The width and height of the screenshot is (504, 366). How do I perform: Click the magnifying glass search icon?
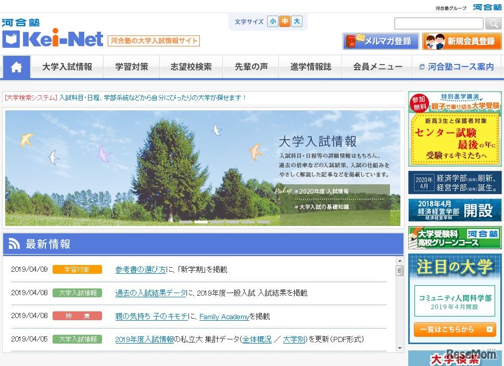[493, 23]
